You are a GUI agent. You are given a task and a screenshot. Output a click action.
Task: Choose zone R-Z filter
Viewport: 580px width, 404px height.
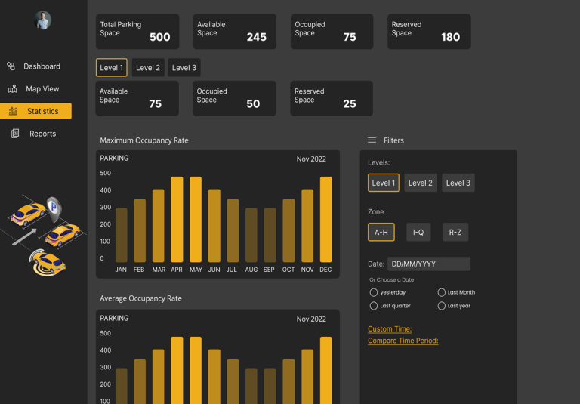(x=455, y=232)
